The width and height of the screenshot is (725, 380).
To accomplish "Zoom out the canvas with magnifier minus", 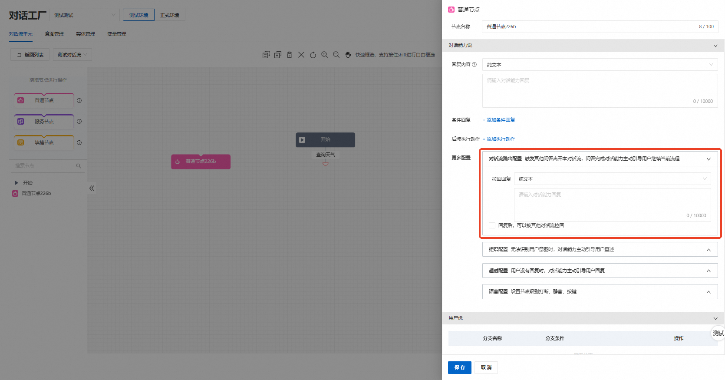I will [336, 55].
